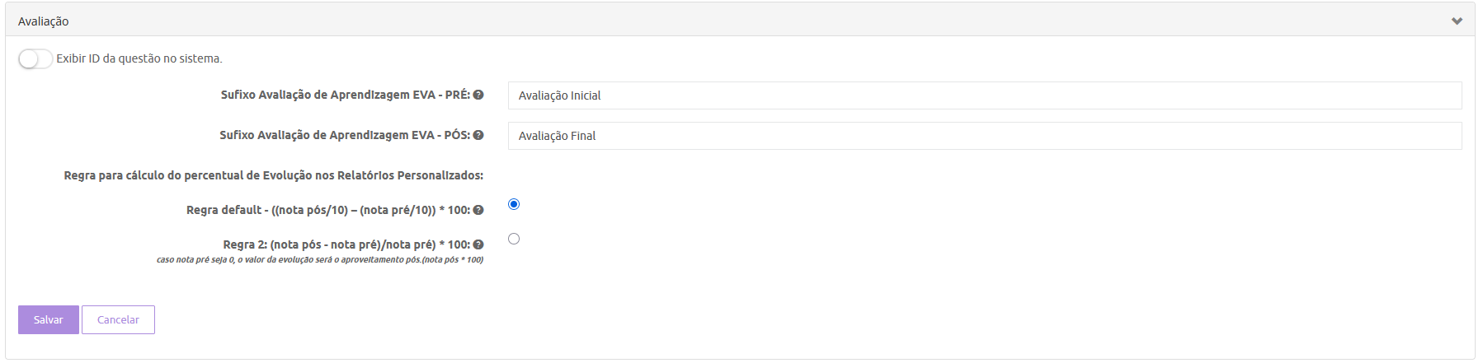Viewport: 1483px width, 363px height.
Task: Click the Regra default formula label text
Action: tap(327, 210)
